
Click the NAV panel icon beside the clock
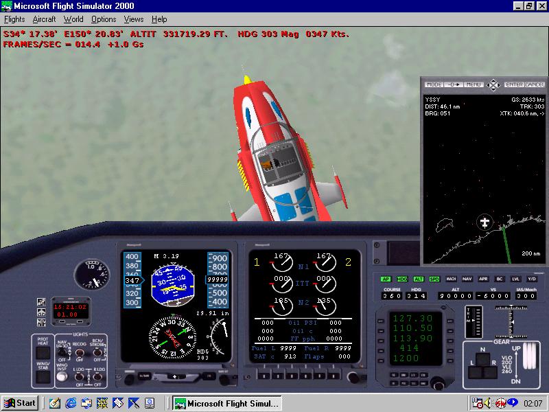click(x=41, y=322)
